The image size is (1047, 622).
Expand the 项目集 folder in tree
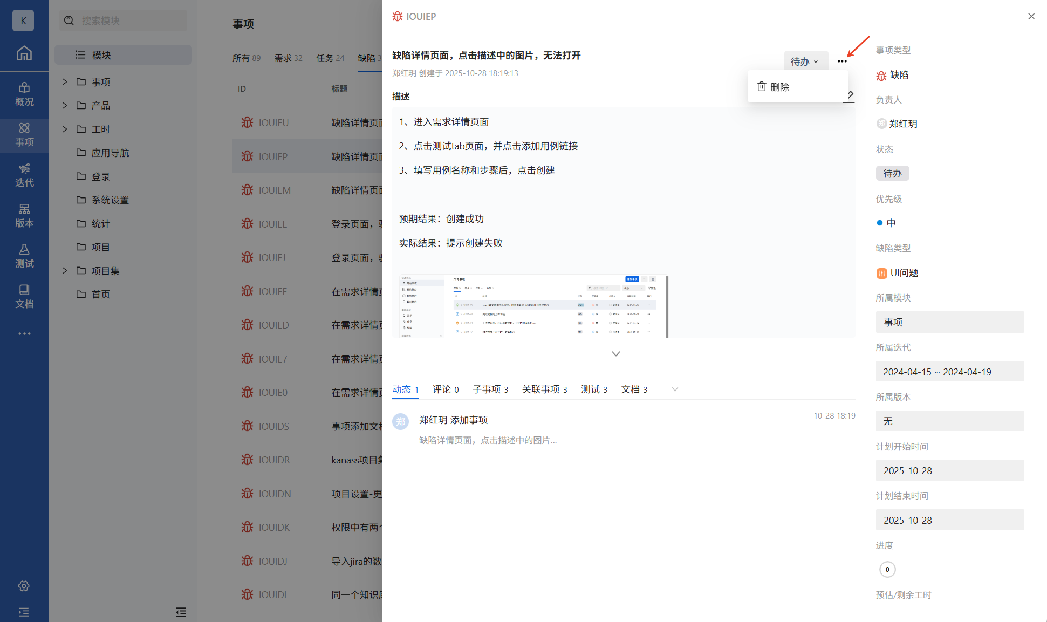pyautogui.click(x=65, y=271)
